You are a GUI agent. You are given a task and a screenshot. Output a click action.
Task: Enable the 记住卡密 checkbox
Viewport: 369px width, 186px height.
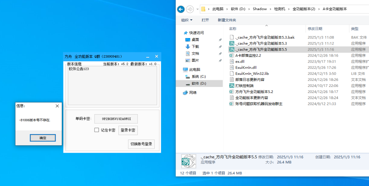[x=97, y=130]
